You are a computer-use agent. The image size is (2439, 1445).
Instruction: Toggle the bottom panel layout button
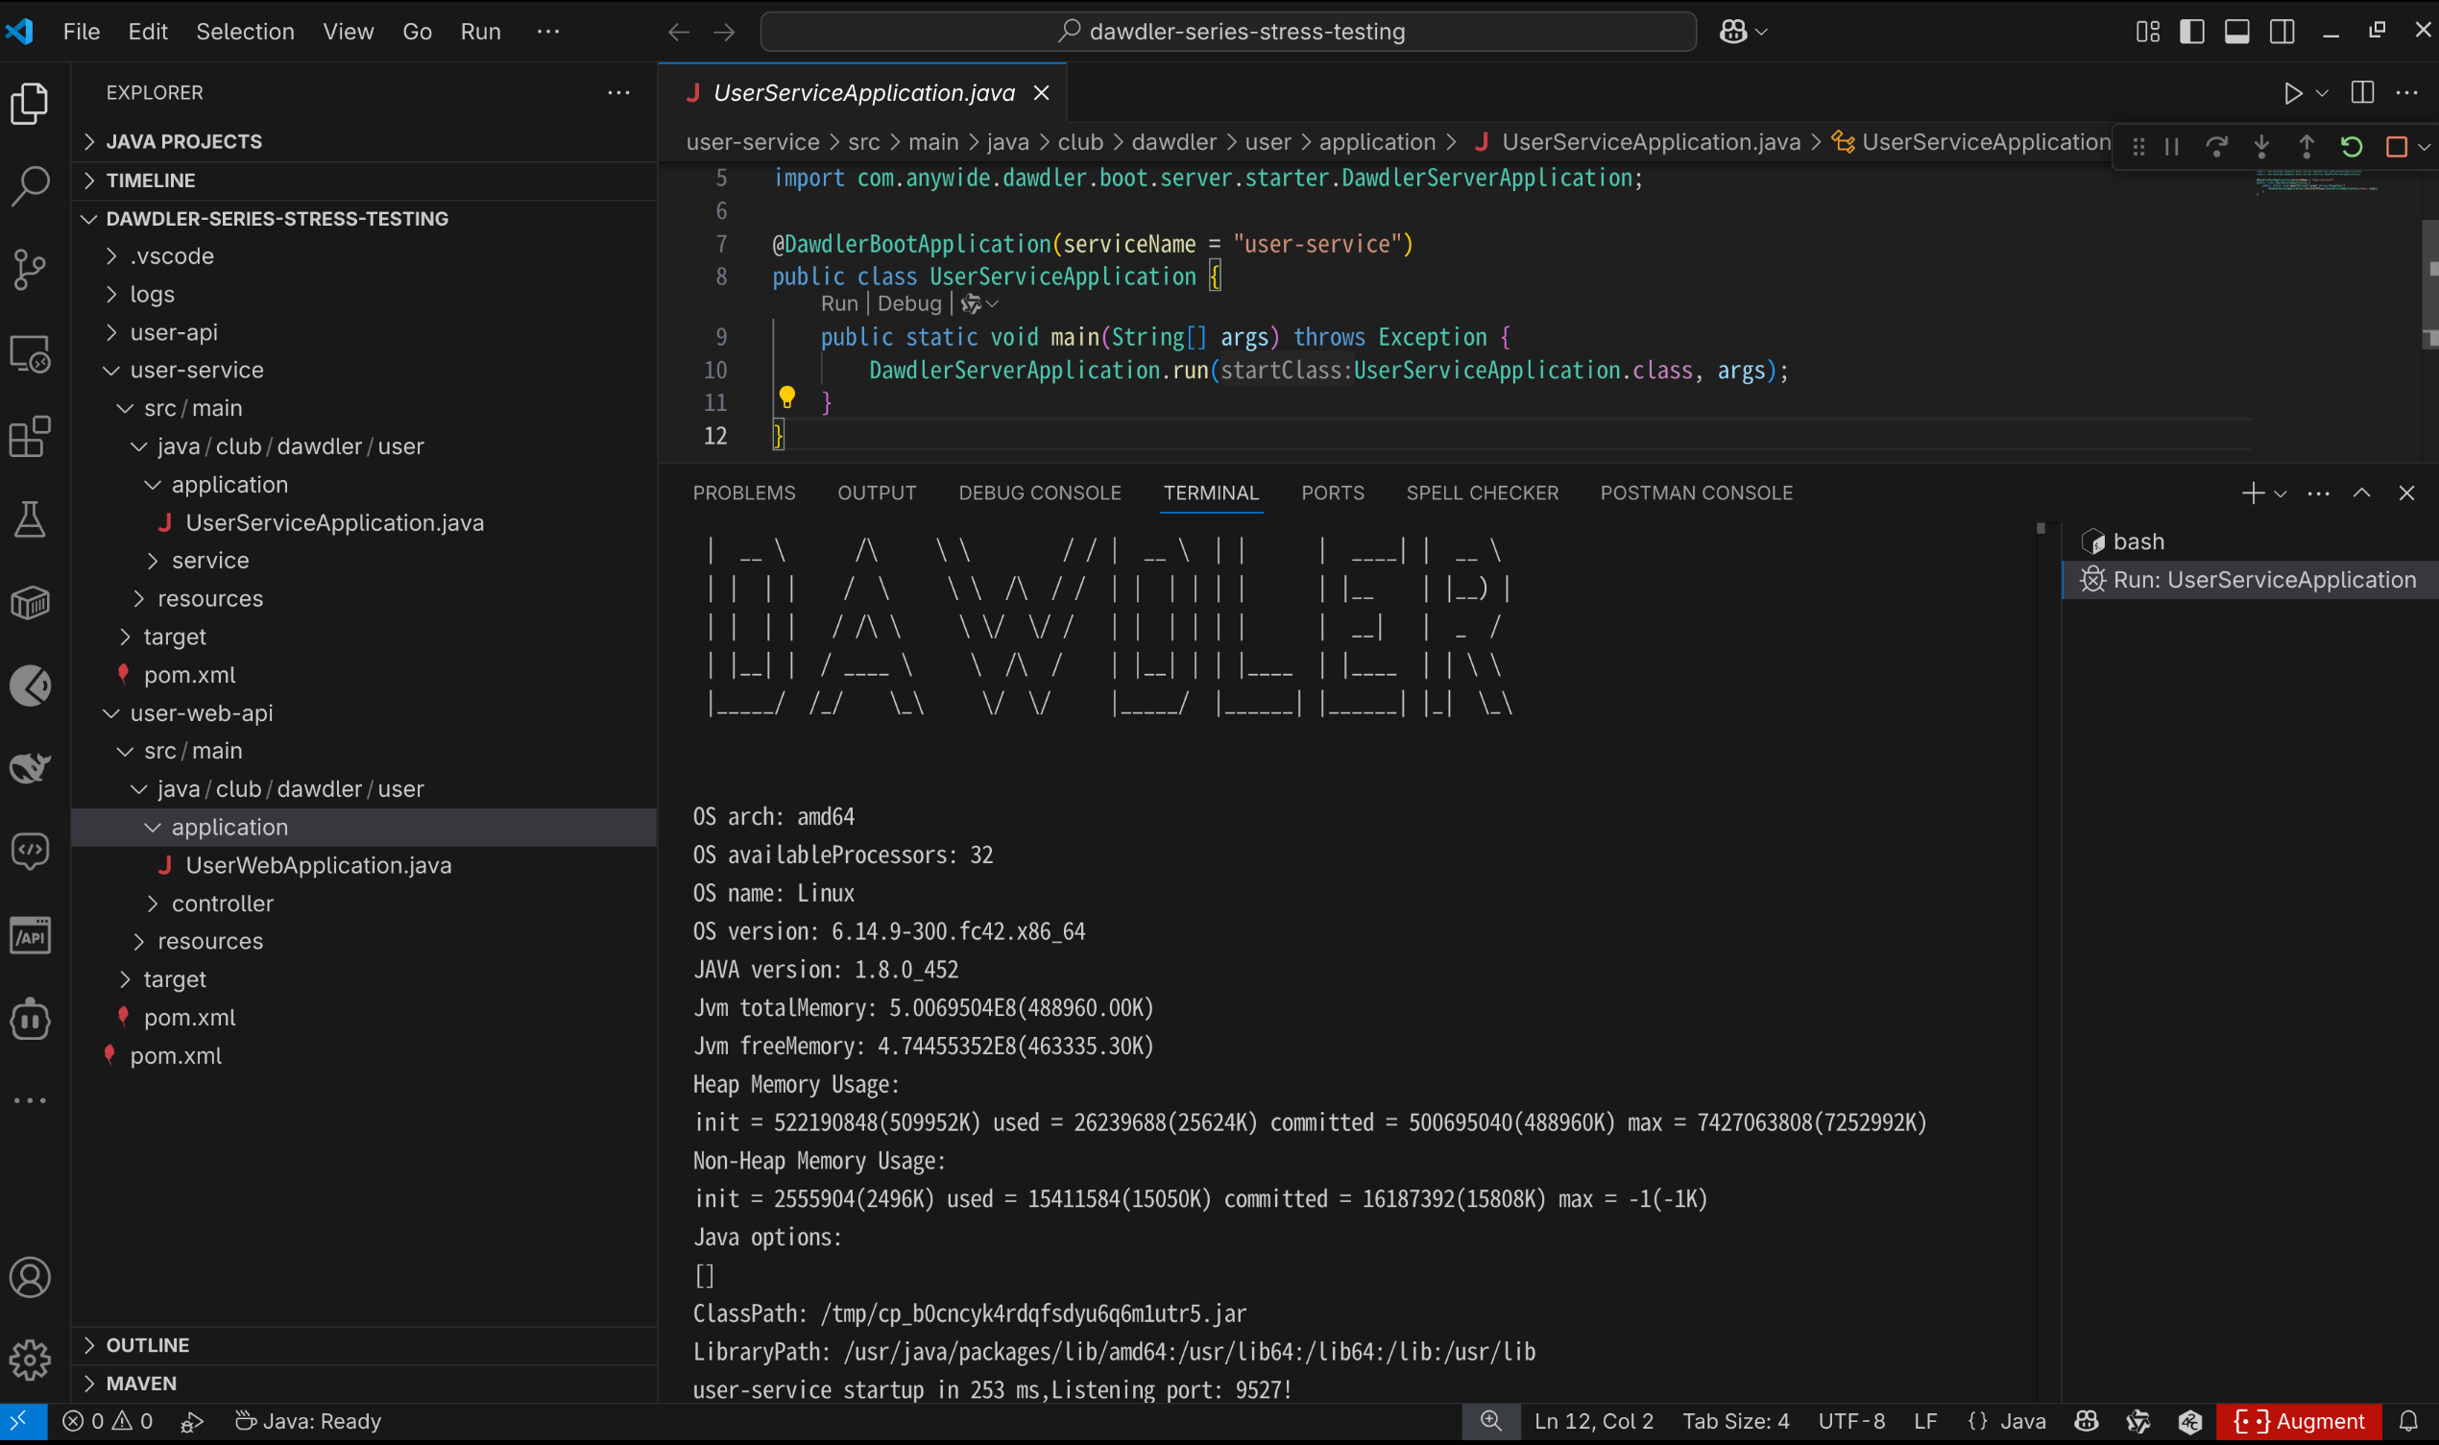tap(2236, 31)
